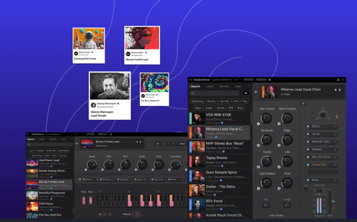Viewport: 357px width, 222px height.
Task: Click the save icon next to Setup A
Action: click(x=269, y=80)
